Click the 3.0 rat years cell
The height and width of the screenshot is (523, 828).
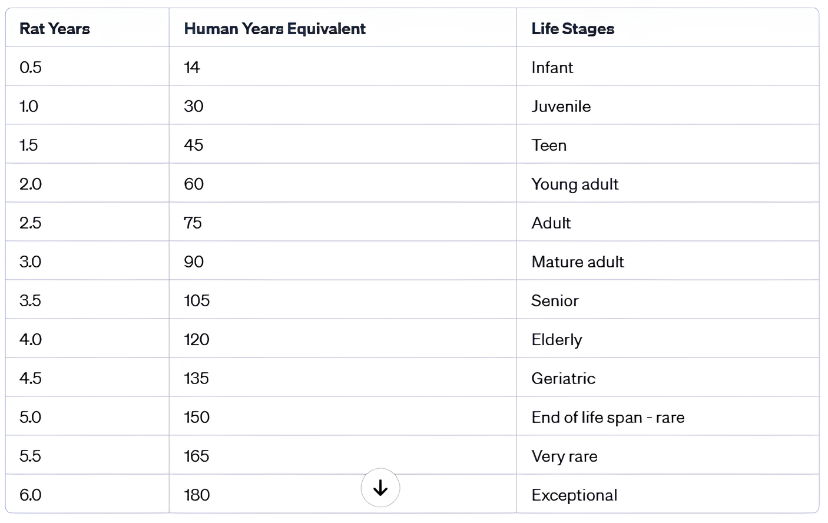pyautogui.click(x=30, y=261)
